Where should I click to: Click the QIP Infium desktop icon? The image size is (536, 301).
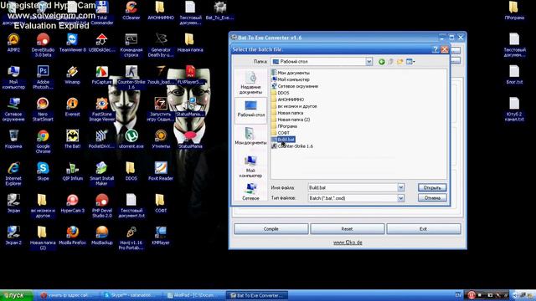(73, 171)
